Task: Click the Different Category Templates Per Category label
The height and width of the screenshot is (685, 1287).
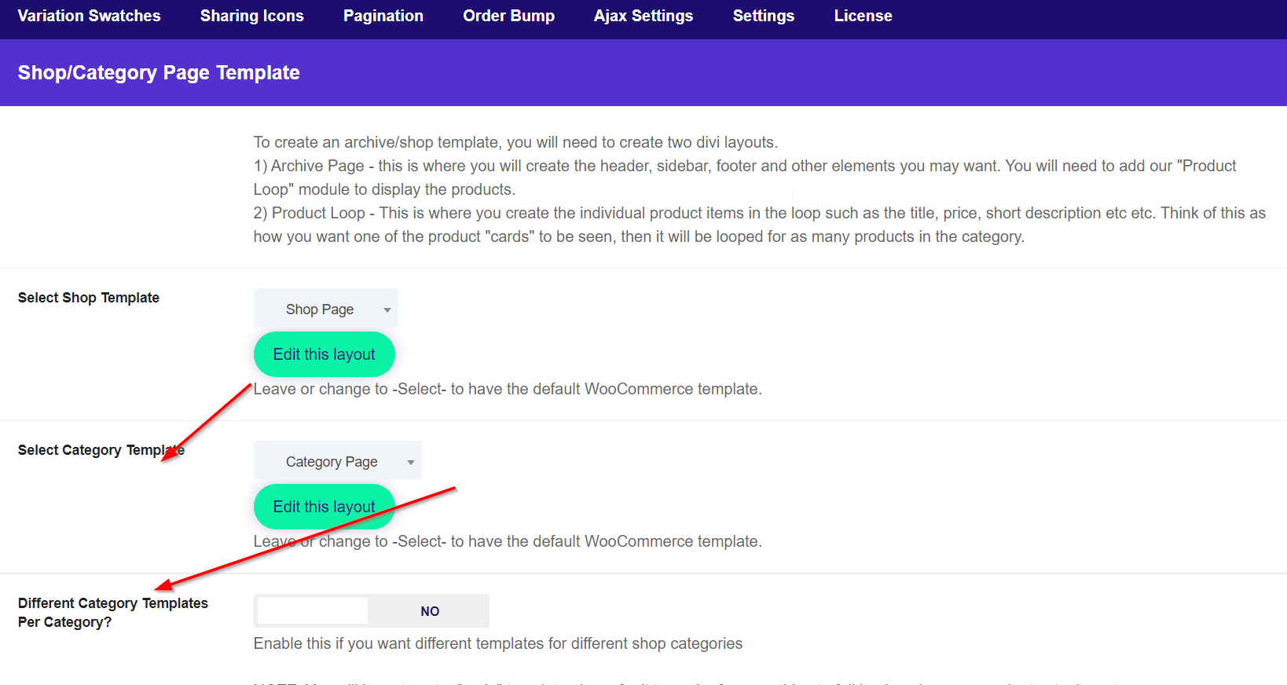Action: pos(112,612)
